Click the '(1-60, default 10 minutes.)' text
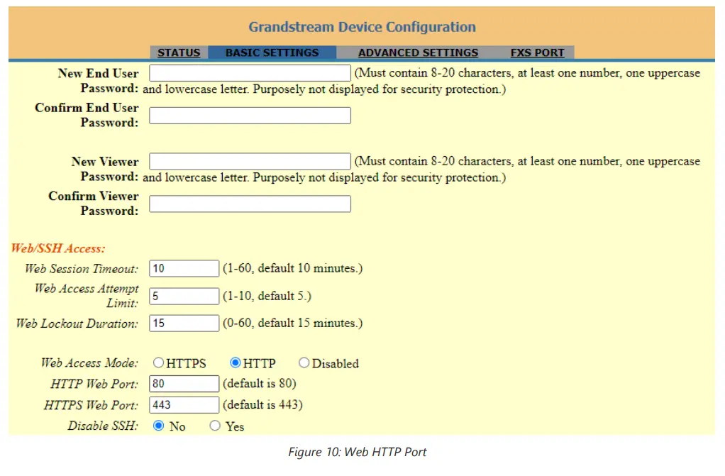 click(293, 268)
